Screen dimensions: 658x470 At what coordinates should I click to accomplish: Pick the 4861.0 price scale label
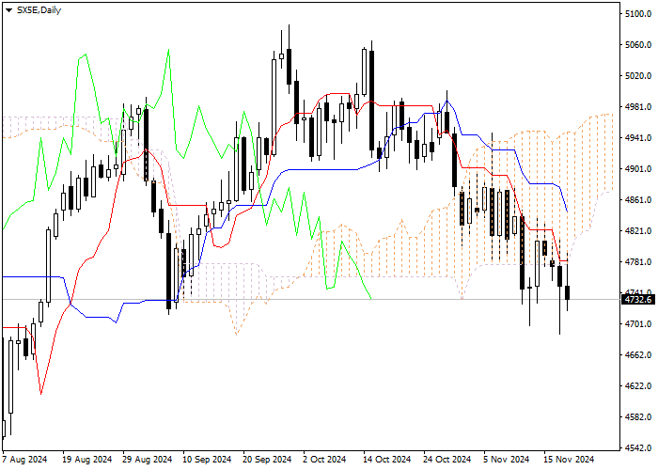pyautogui.click(x=638, y=200)
